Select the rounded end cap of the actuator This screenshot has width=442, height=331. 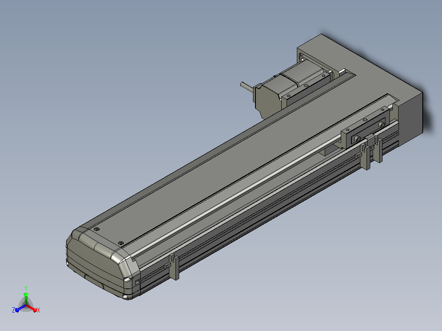pos(103,263)
